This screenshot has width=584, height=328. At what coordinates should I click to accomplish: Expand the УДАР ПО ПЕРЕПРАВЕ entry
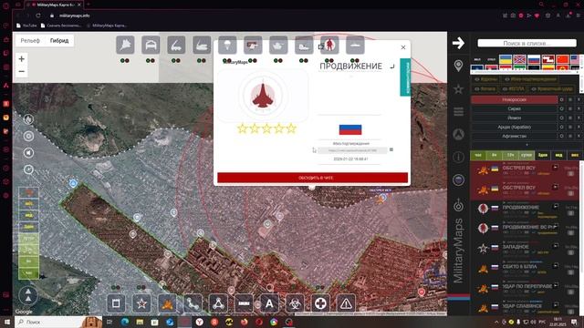[x=556, y=285]
